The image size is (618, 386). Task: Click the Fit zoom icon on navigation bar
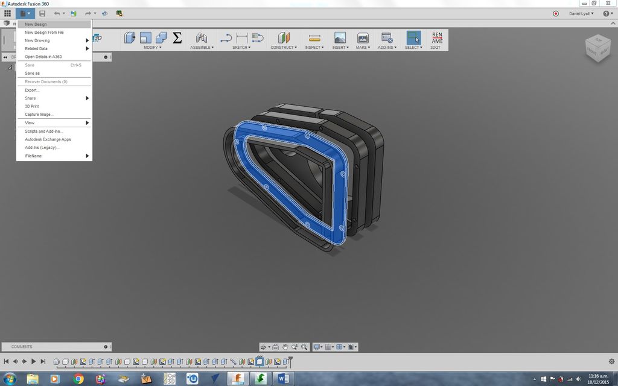(304, 347)
